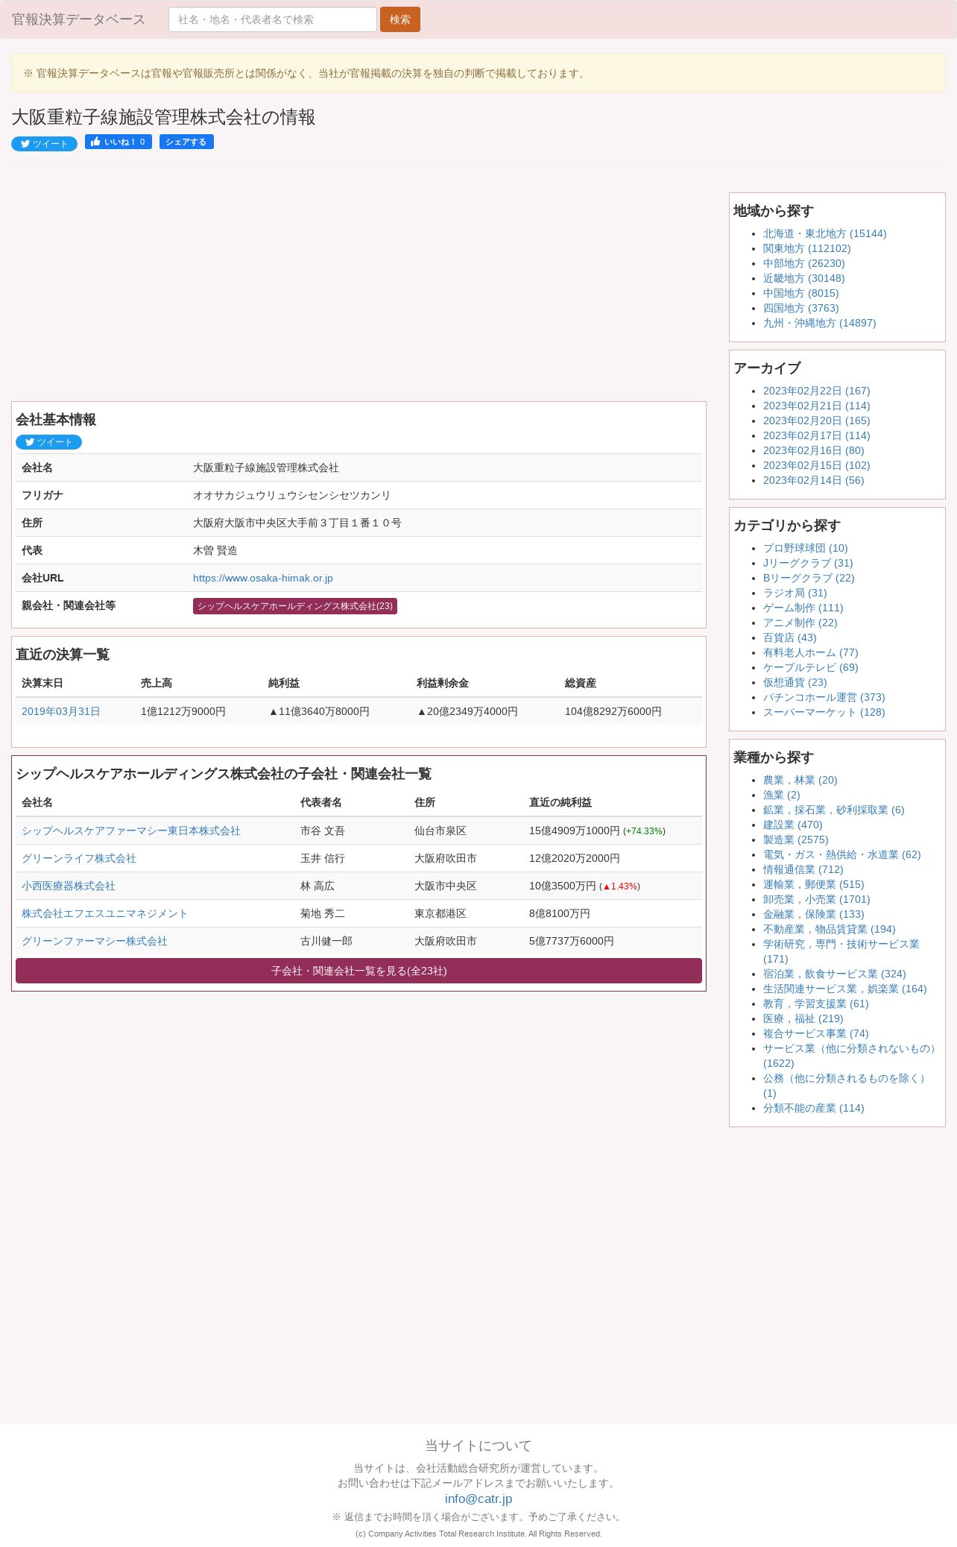957x1547 pixels.
Task: Open archive 2023年02月16日 (80)
Action: [x=813, y=450]
